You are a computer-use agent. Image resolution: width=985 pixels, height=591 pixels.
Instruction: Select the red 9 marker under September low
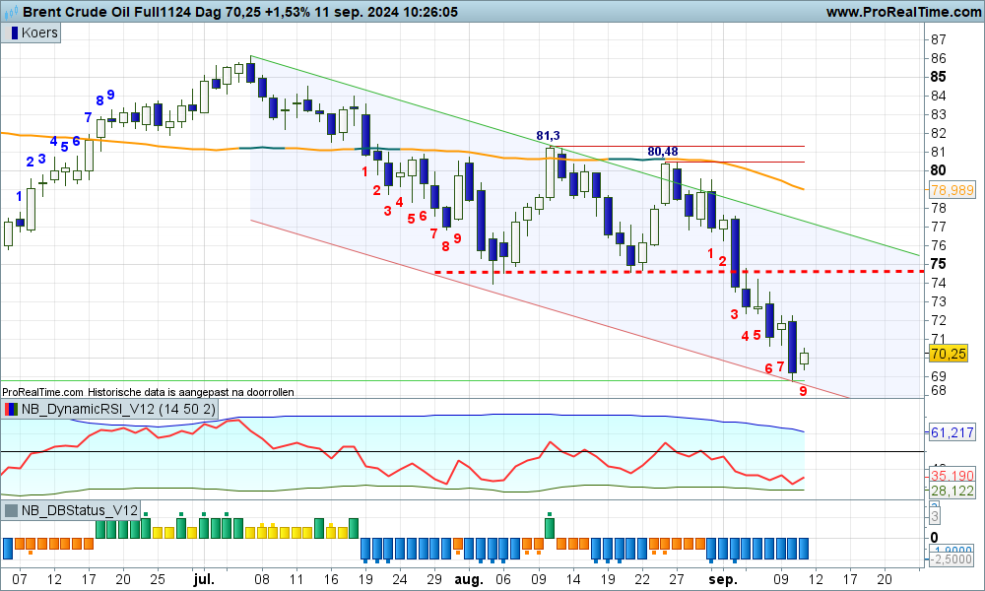pos(803,391)
